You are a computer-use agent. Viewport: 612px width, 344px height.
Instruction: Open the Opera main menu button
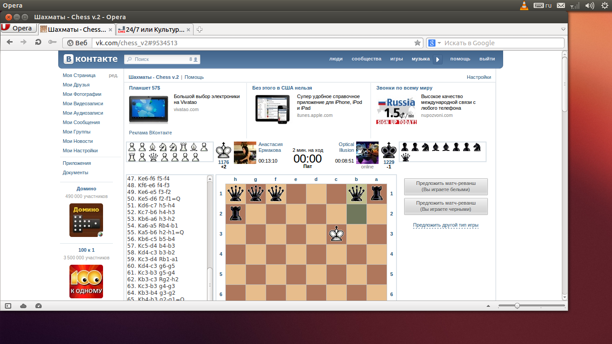tap(18, 29)
